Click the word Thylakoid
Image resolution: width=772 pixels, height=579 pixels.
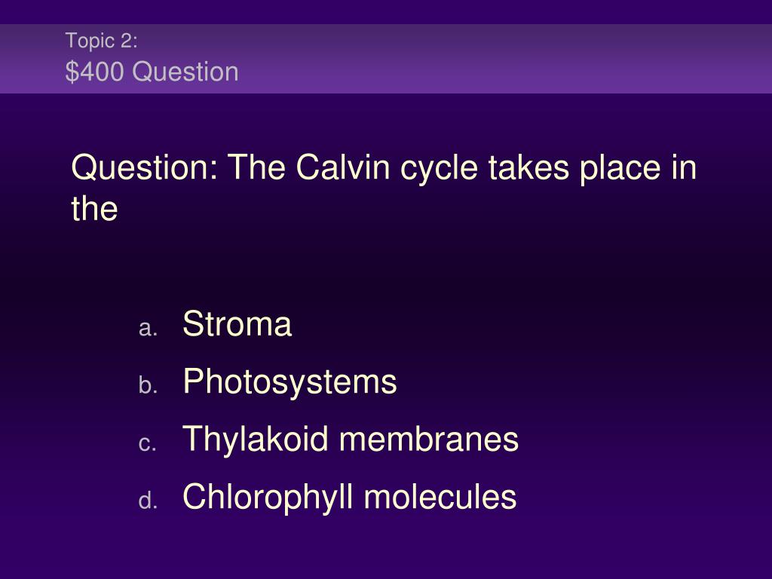256,440
